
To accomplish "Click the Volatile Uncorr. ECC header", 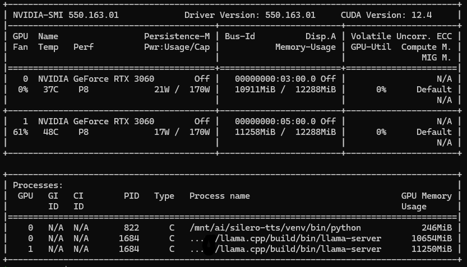I will [x=401, y=36].
